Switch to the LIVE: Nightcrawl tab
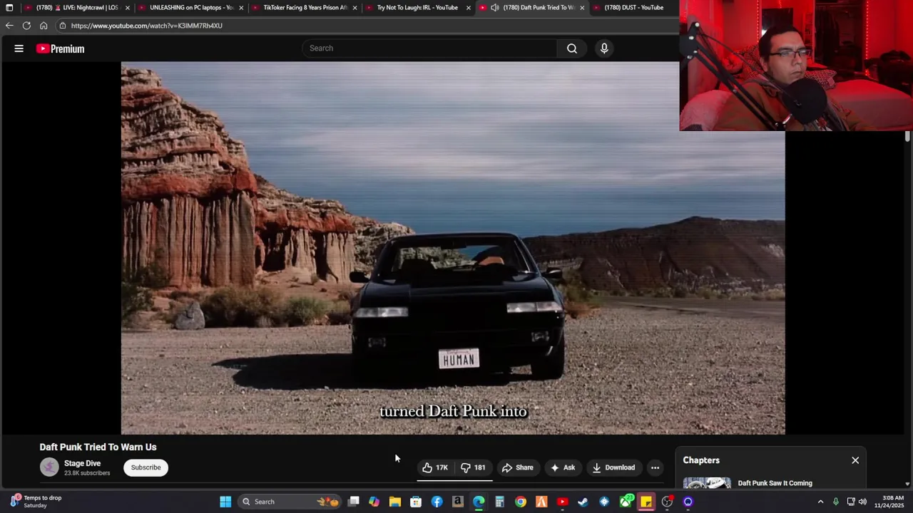 (x=77, y=8)
